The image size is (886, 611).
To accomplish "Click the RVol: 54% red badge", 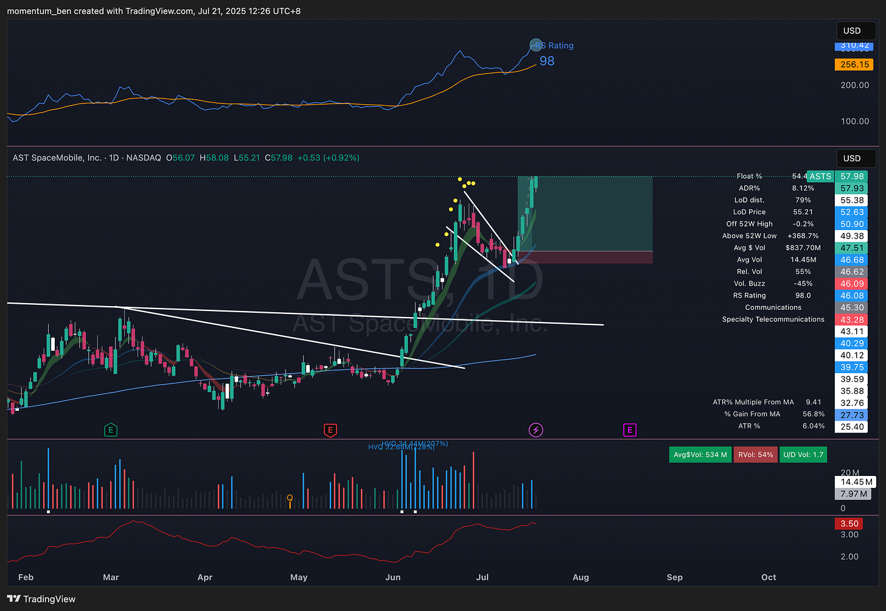I will point(755,455).
